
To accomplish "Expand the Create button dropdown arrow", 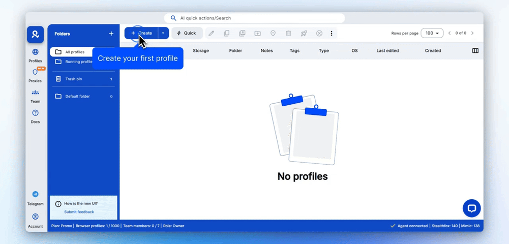I will pos(163,34).
